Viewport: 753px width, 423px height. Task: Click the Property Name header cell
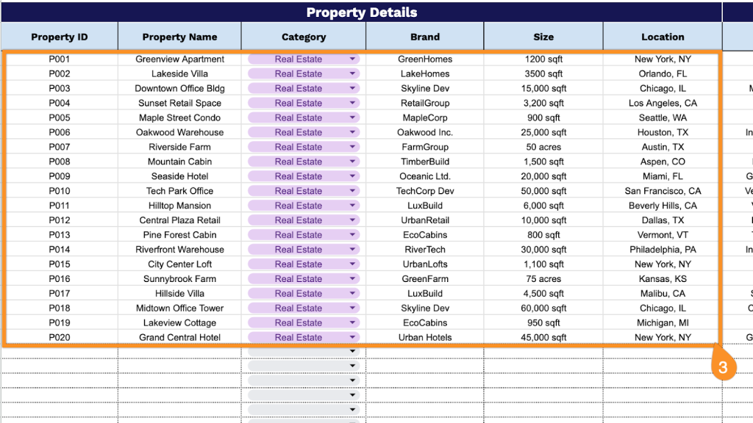click(x=179, y=37)
